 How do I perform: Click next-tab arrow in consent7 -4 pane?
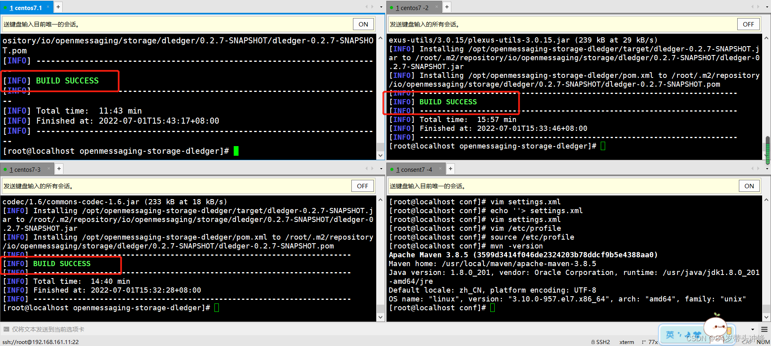coord(758,168)
